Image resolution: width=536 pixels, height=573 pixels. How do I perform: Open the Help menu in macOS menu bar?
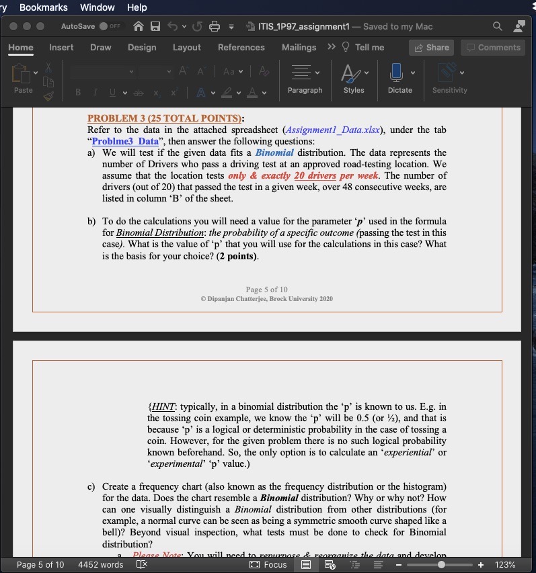click(x=137, y=7)
